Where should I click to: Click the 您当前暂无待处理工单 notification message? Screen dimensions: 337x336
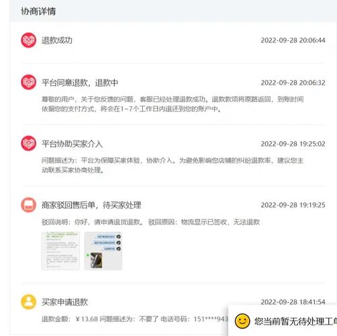pos(295,321)
